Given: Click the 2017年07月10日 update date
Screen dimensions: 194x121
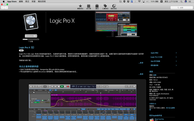Looking at the screenshot, I should (162, 77).
